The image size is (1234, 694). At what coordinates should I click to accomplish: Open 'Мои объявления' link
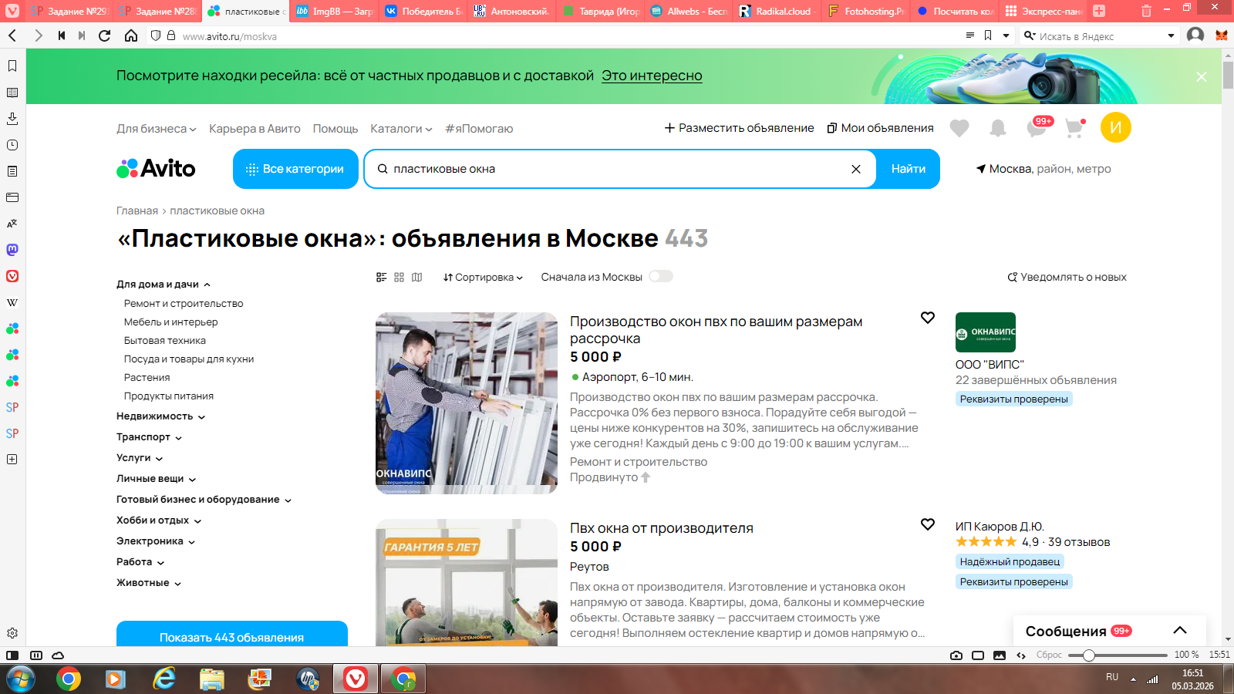point(880,128)
